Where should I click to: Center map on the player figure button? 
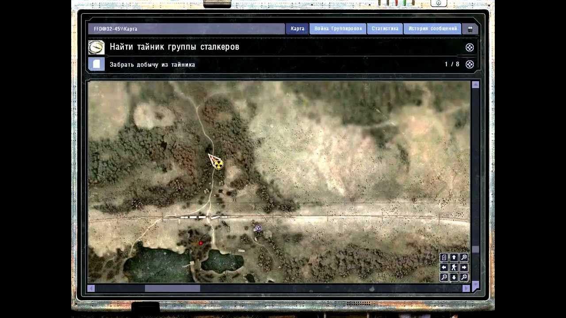tap(454, 267)
